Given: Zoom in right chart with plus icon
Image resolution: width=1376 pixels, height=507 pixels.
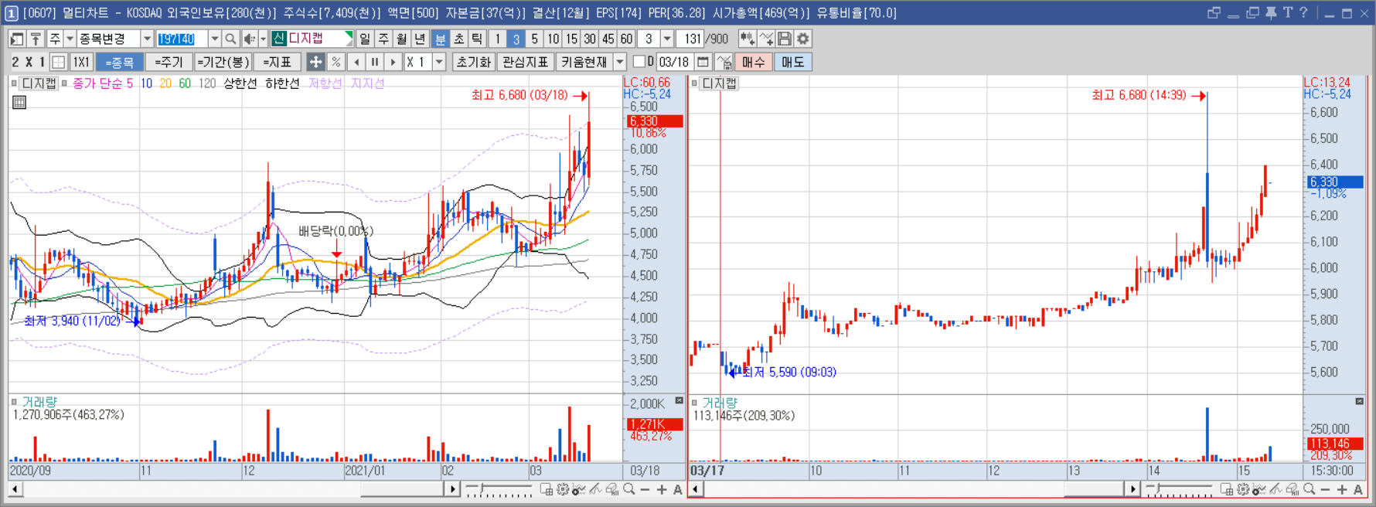Looking at the screenshot, I should coord(1341,489).
